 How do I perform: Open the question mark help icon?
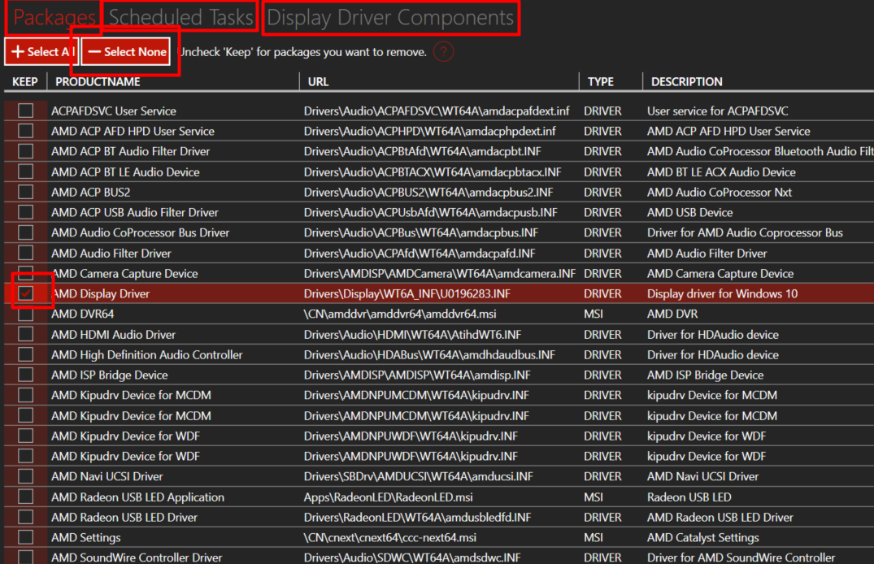[444, 52]
